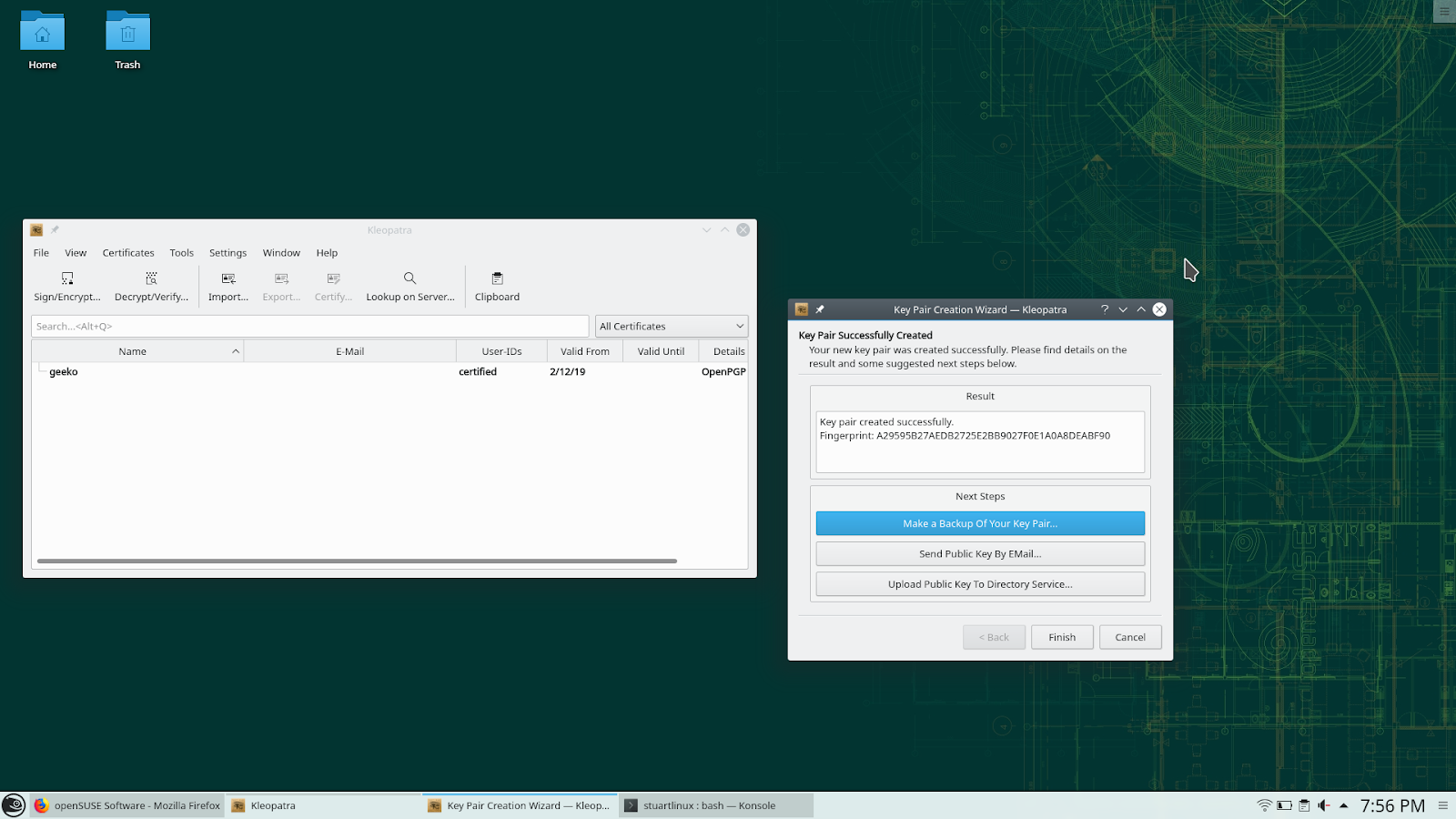This screenshot has height=819, width=1456.
Task: Click the Valid From column header
Action: [585, 351]
